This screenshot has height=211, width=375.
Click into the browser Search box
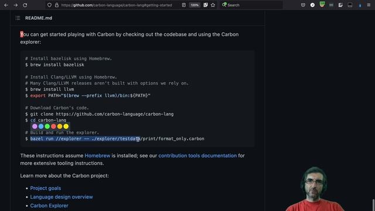tap(251, 5)
